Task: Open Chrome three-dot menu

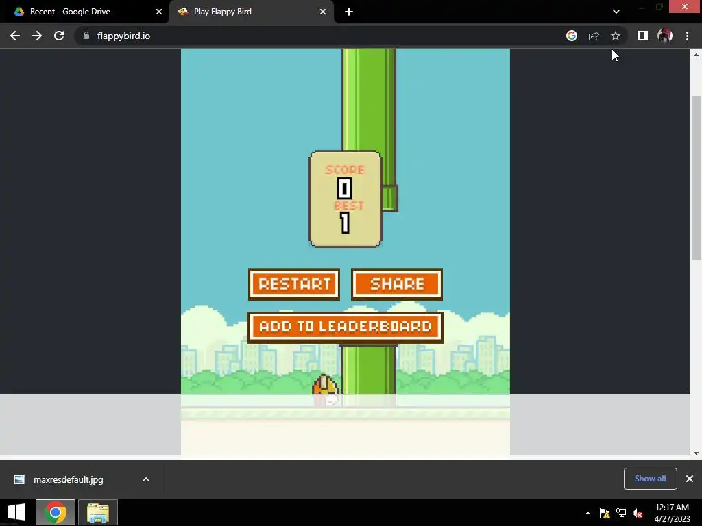Action: (x=687, y=36)
